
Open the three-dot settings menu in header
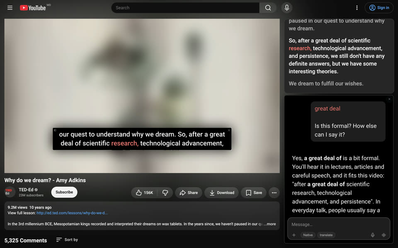[x=357, y=8]
